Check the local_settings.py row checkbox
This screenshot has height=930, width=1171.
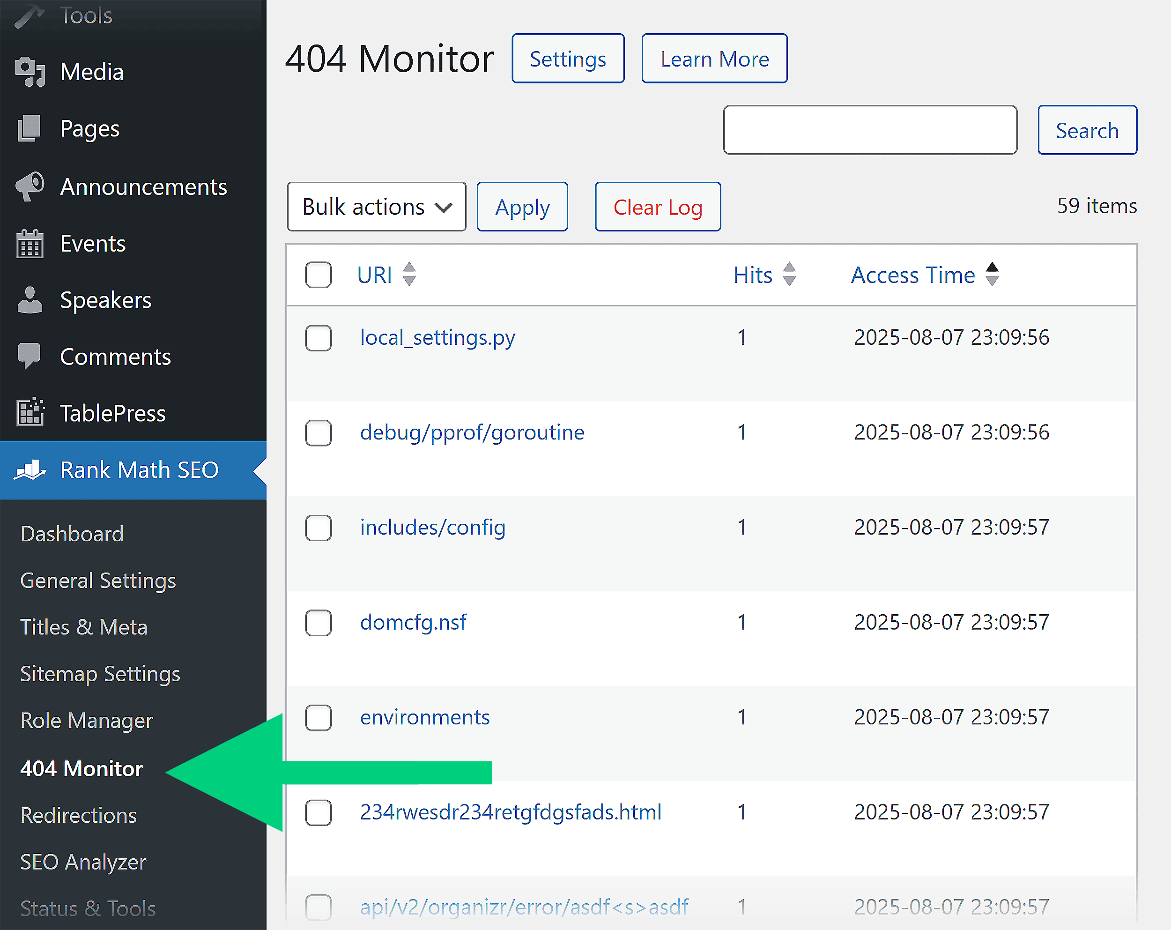pos(318,338)
